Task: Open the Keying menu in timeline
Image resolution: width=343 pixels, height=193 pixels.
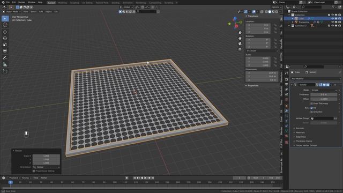Action: (26, 178)
